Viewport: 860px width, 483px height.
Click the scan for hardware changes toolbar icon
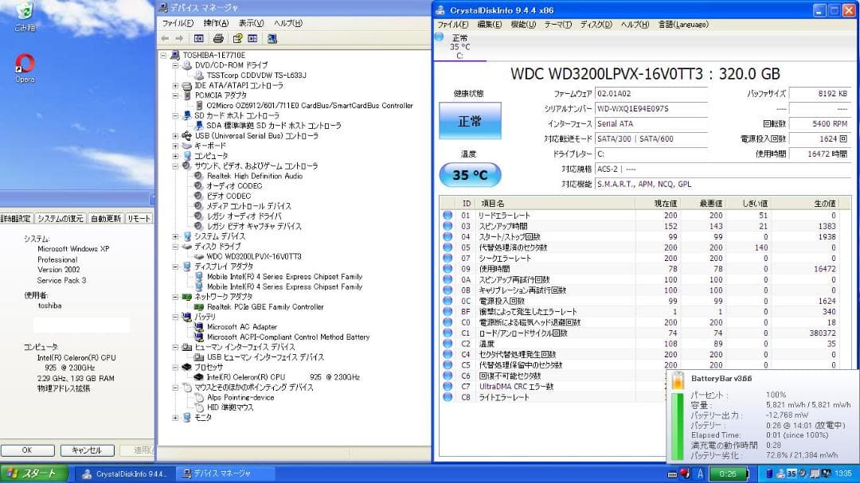pyautogui.click(x=272, y=38)
